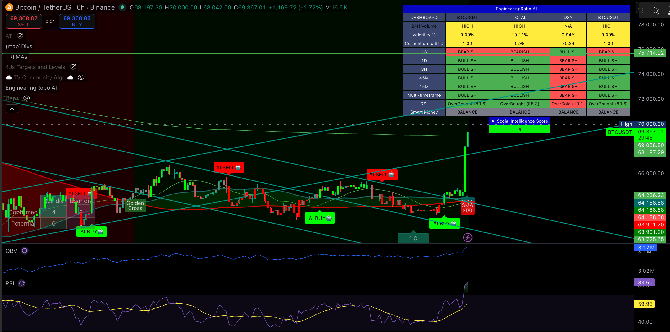Click the RSI refresh circular icon
This screenshot has width=670, height=332.
click(x=22, y=283)
